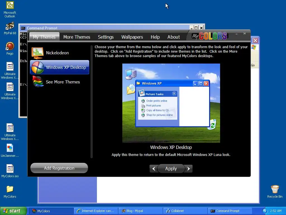286x215 pixels.
Task: Go to previous theme with left arrow
Action: coord(154,169)
